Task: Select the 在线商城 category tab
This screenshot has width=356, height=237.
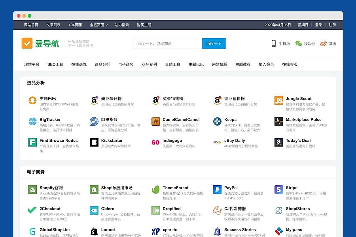Action: pyautogui.click(x=79, y=64)
